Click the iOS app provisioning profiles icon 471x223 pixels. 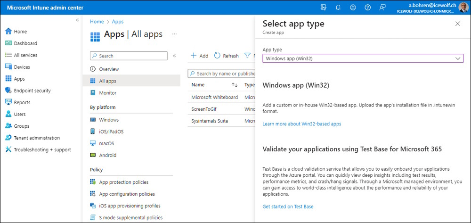tap(93, 206)
